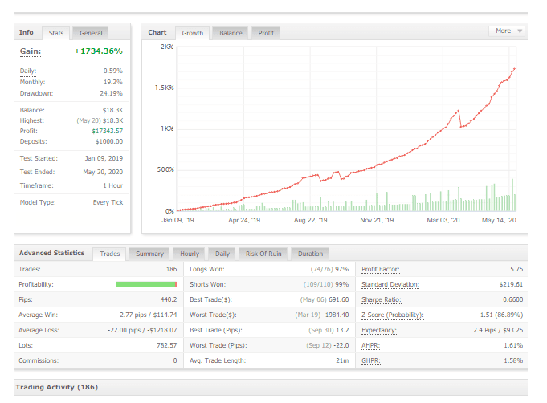Click the Expectancy label link
Screen dimensions: 547x403
[x=378, y=330]
